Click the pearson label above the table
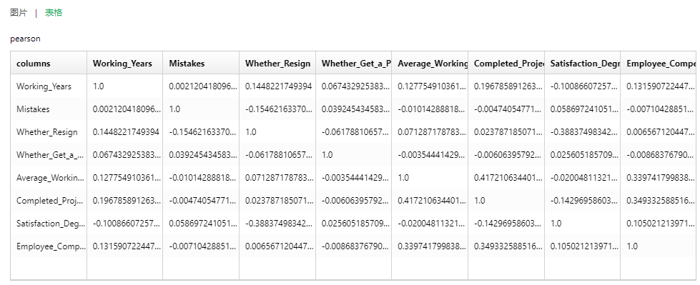Screen dimensions: 700x285 26,39
